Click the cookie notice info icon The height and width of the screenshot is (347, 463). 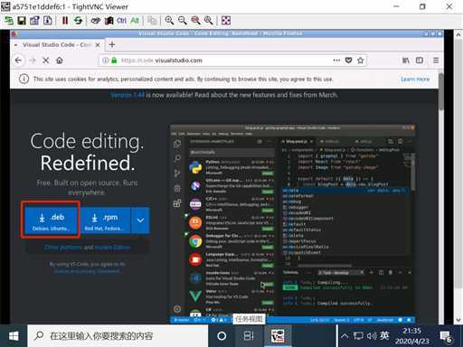[24, 79]
